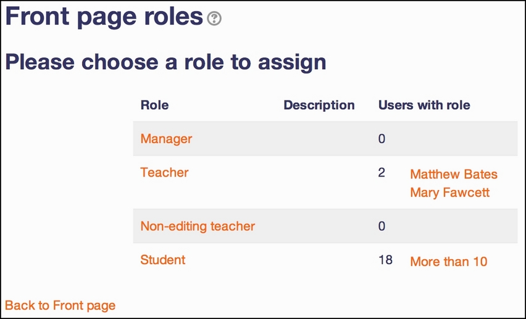The width and height of the screenshot is (526, 319).
Task: Click the Student user count 18
Action: pyautogui.click(x=385, y=260)
